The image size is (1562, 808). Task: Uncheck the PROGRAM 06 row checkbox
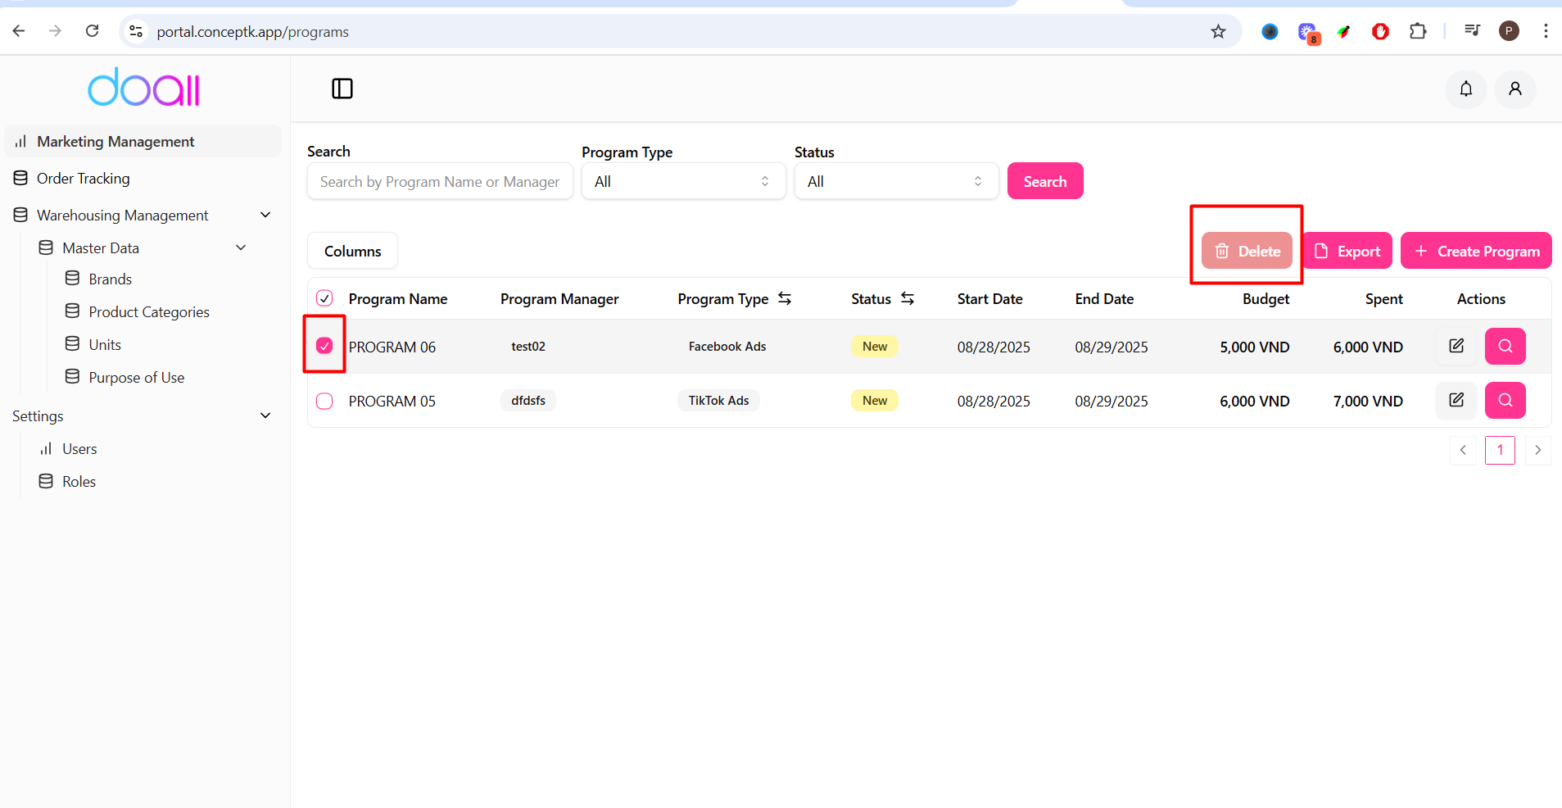click(324, 346)
